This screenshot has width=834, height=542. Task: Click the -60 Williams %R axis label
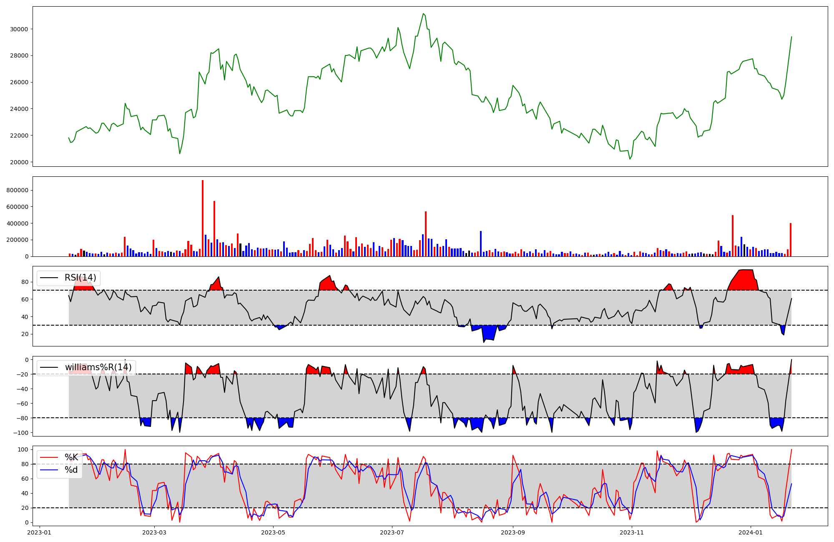pos(22,404)
